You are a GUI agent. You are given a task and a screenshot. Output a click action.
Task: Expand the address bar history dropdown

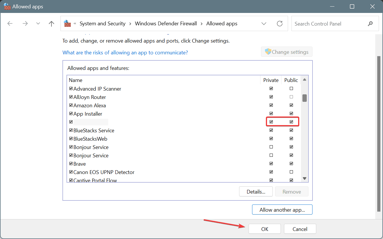point(264,24)
